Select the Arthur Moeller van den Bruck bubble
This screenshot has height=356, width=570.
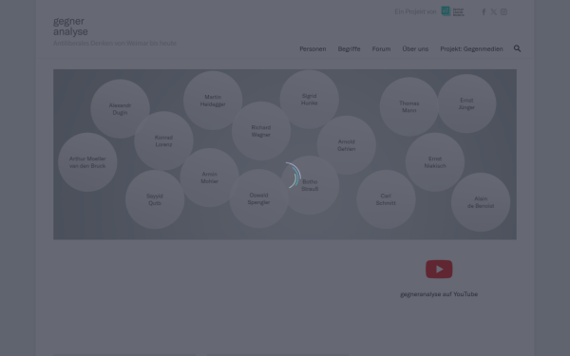pos(87,162)
